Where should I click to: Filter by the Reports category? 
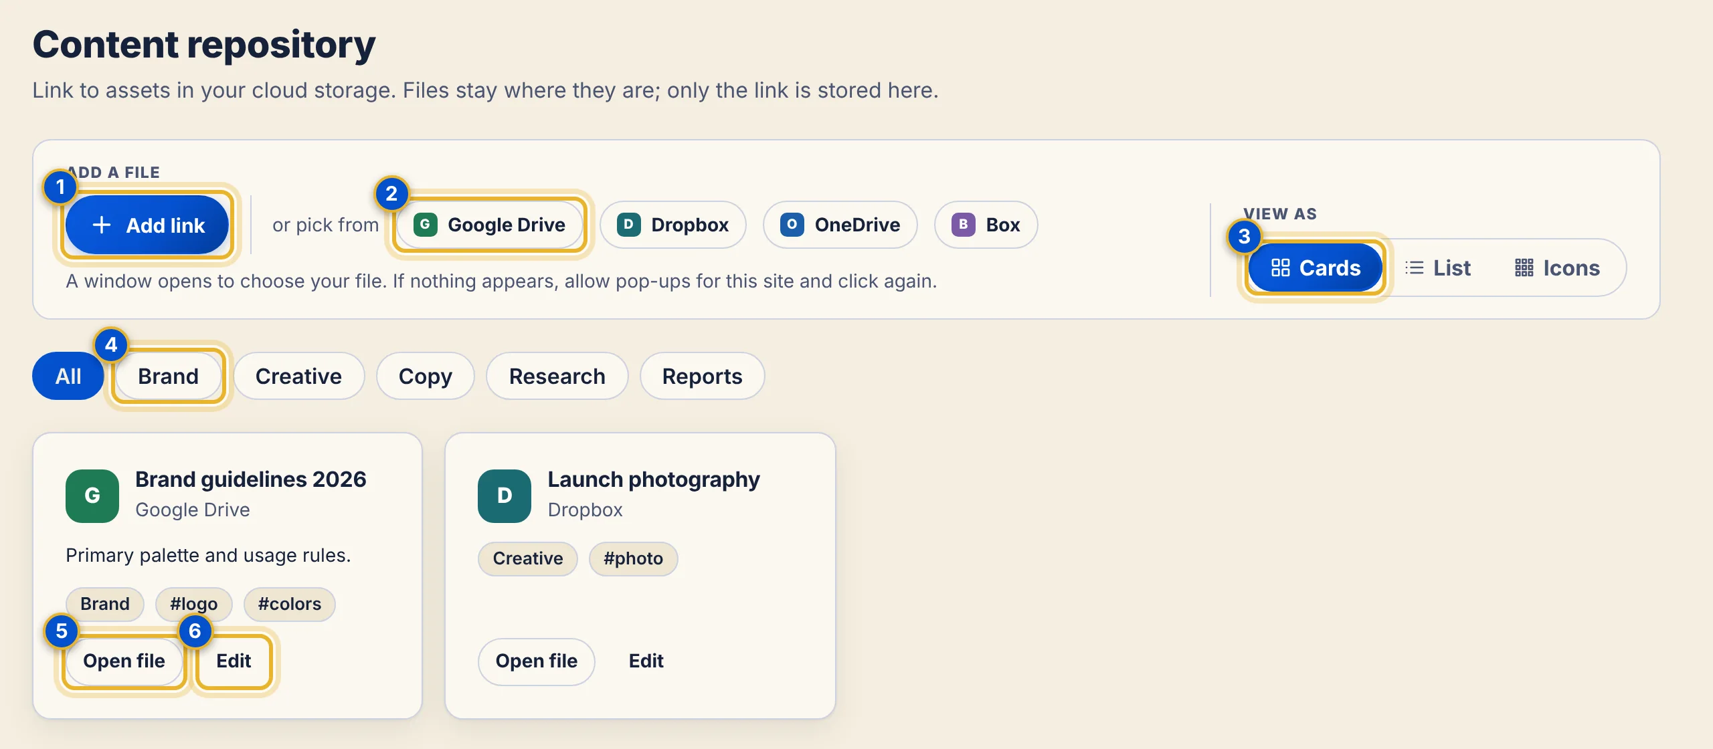pyautogui.click(x=702, y=376)
